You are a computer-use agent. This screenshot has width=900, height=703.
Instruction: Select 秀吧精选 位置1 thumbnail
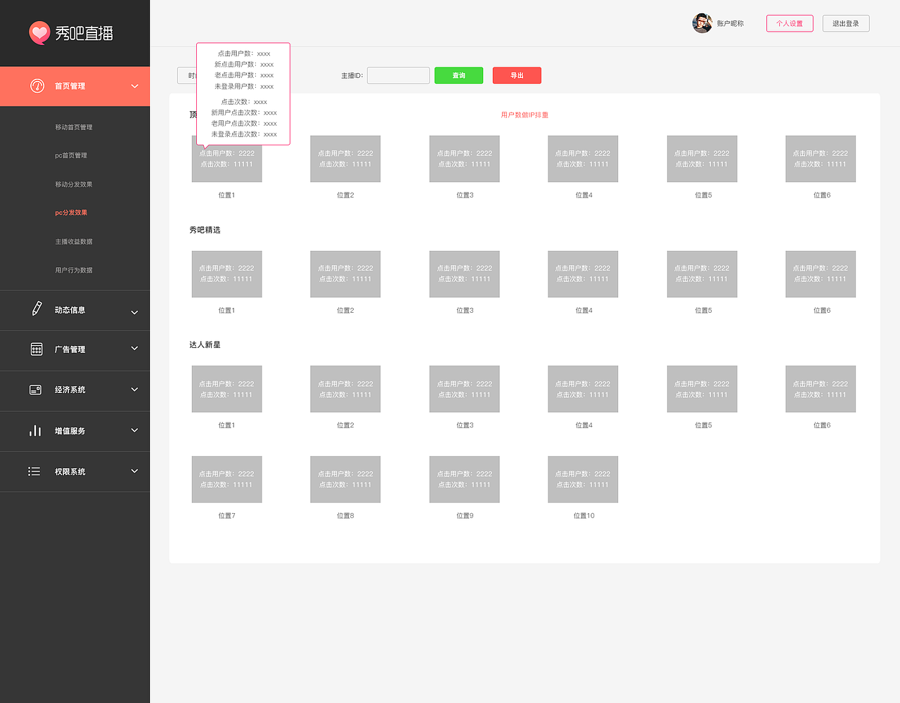tap(226, 274)
